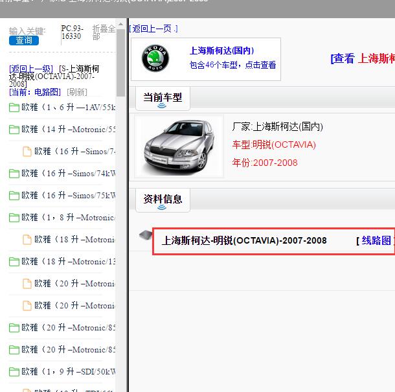
Task: Click the [刷新] refresh link
Action: 77,92
